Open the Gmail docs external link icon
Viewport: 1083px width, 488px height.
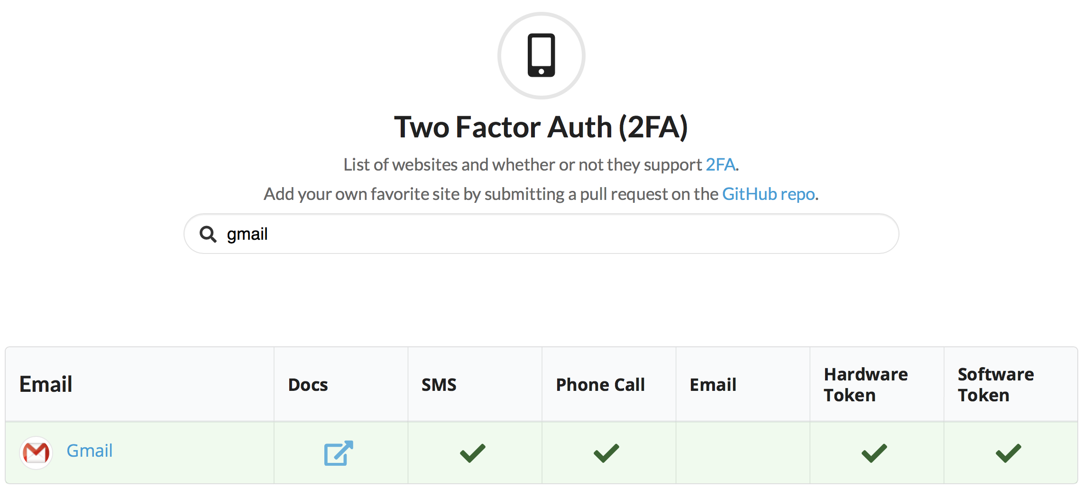(x=339, y=453)
